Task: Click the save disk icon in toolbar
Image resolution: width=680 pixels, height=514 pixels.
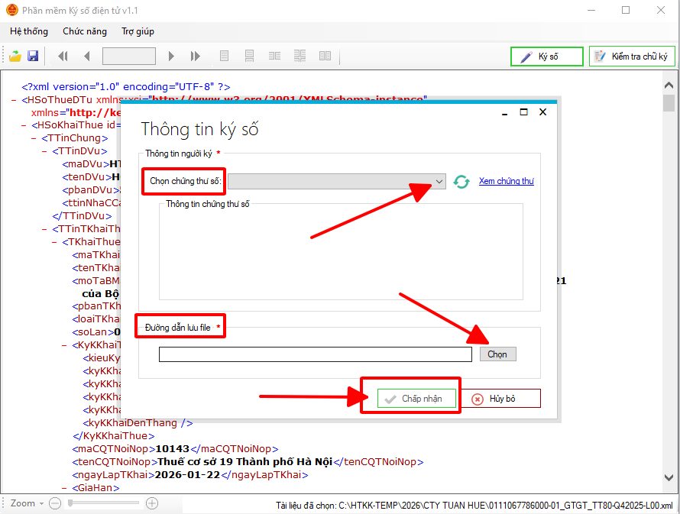Action: (x=33, y=56)
